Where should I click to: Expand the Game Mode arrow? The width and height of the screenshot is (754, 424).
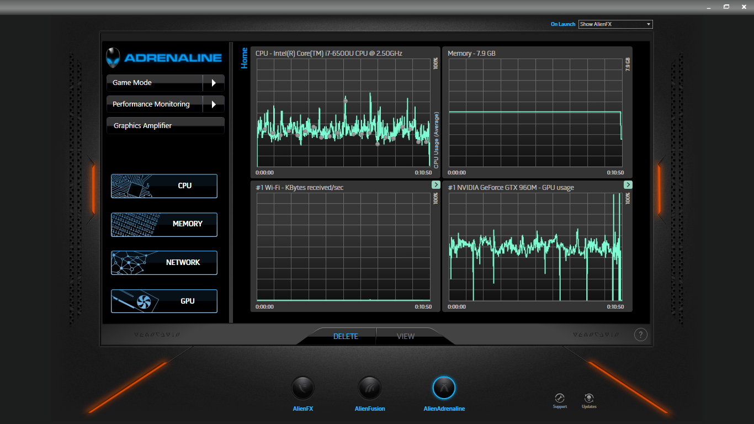pyautogui.click(x=214, y=83)
